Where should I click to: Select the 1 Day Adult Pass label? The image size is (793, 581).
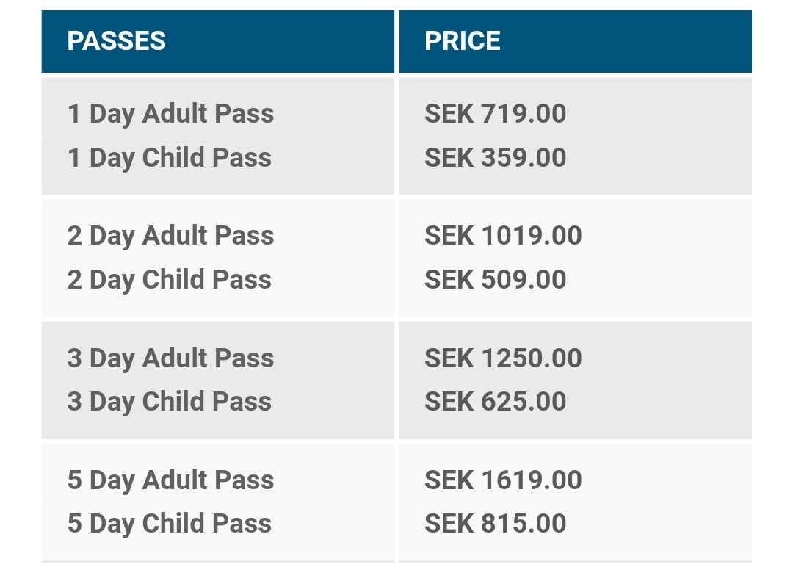pyautogui.click(x=170, y=114)
